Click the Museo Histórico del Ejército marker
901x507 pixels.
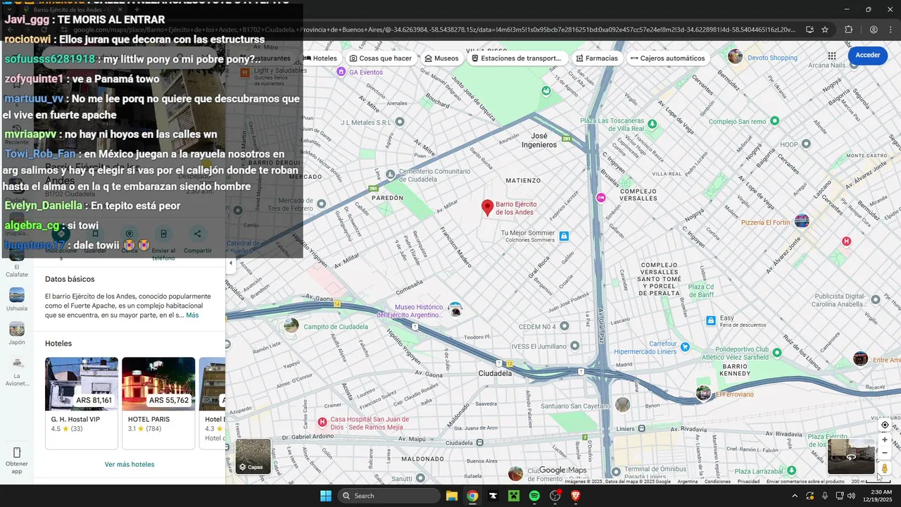click(x=455, y=309)
